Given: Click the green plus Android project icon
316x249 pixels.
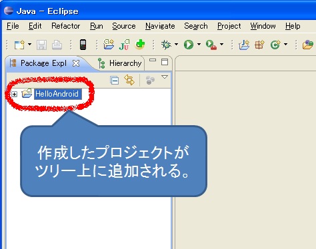Looking at the screenshot, I should click(x=140, y=45).
